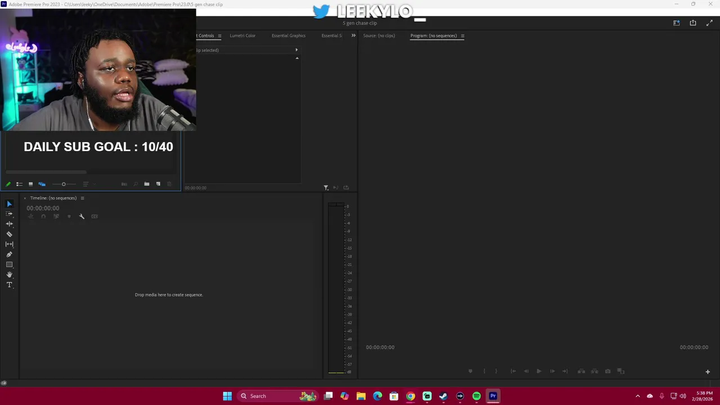Toggle Linked Selection in Timeline
This screenshot has height=405, width=720.
[x=56, y=217]
